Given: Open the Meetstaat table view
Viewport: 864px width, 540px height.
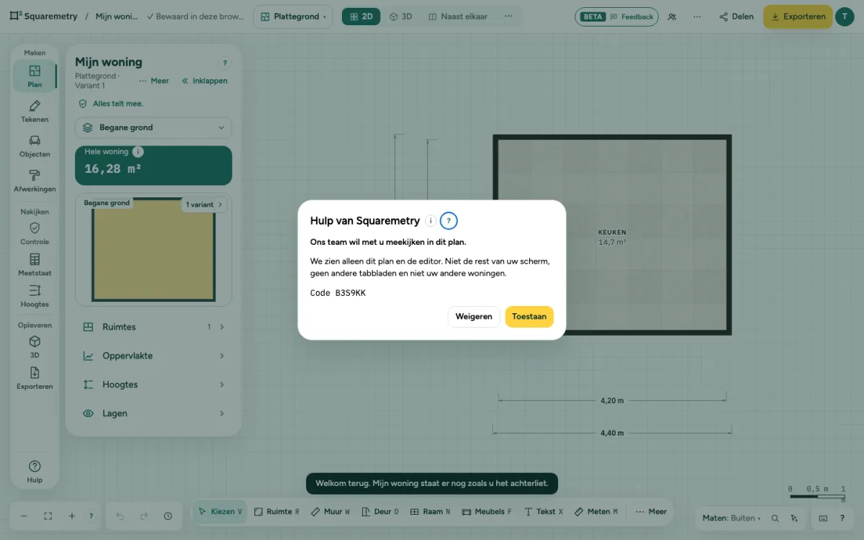Looking at the screenshot, I should pyautogui.click(x=35, y=265).
